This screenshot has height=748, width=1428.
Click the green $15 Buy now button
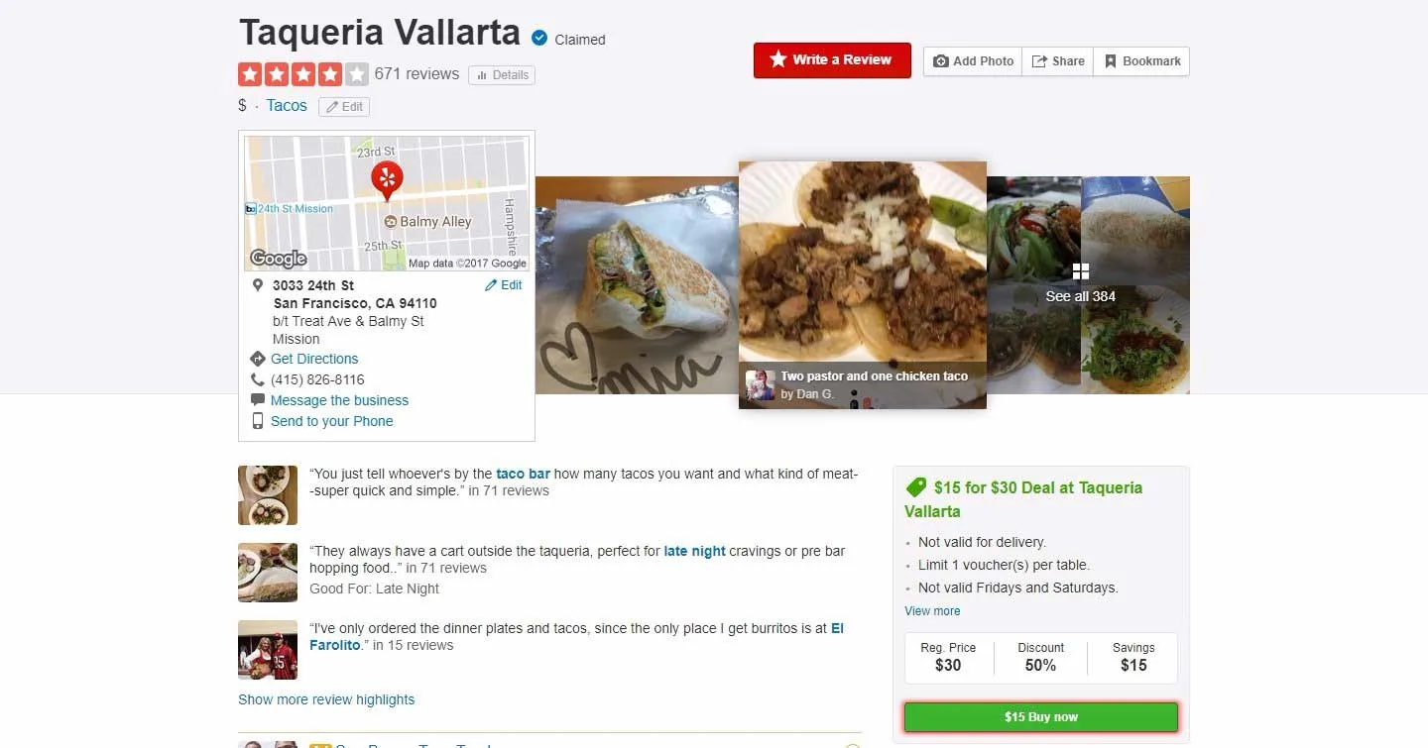pos(1041,717)
